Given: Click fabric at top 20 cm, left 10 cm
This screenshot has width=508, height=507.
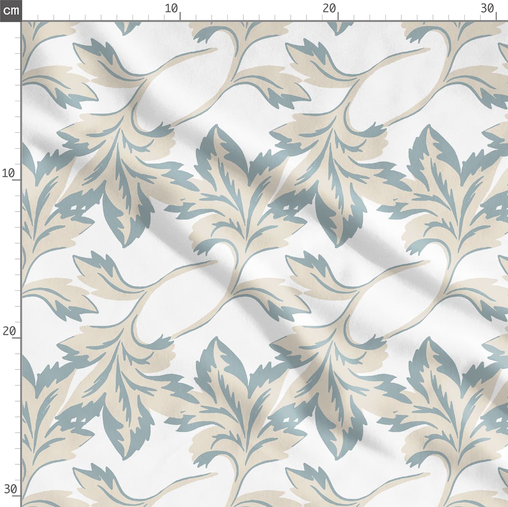Looking at the screenshot, I should point(338,180).
